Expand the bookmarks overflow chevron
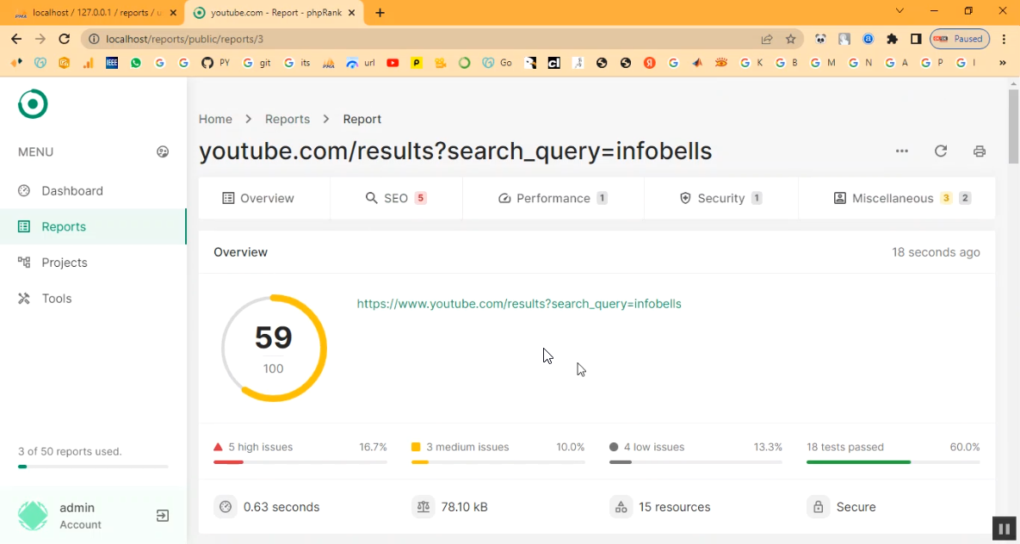Image resolution: width=1020 pixels, height=544 pixels. click(x=1002, y=63)
